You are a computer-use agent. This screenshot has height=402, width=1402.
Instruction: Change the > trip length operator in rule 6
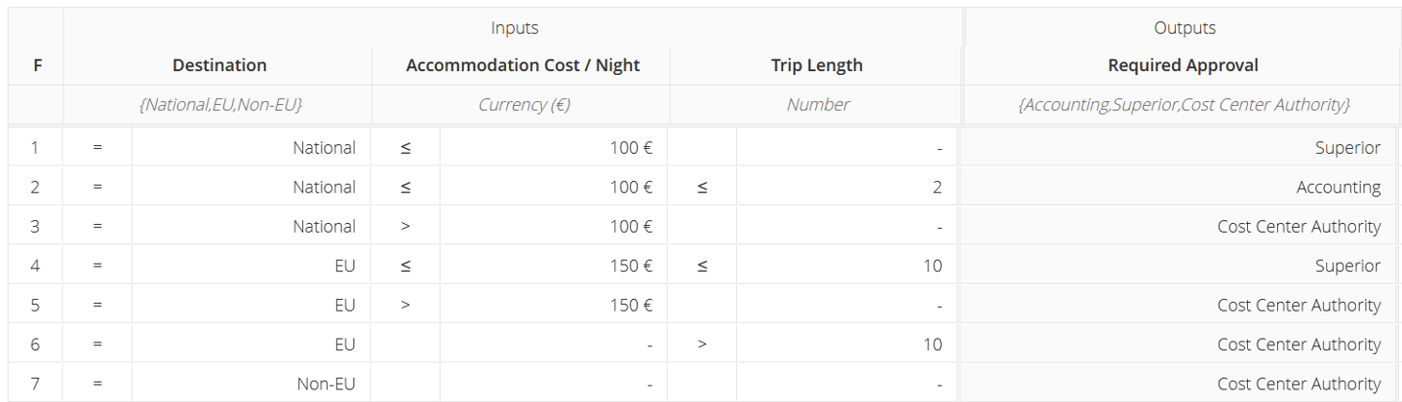pos(703,345)
